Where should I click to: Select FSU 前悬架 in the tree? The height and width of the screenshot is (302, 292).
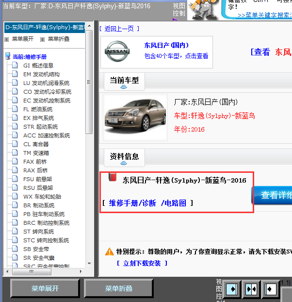pos(38,179)
